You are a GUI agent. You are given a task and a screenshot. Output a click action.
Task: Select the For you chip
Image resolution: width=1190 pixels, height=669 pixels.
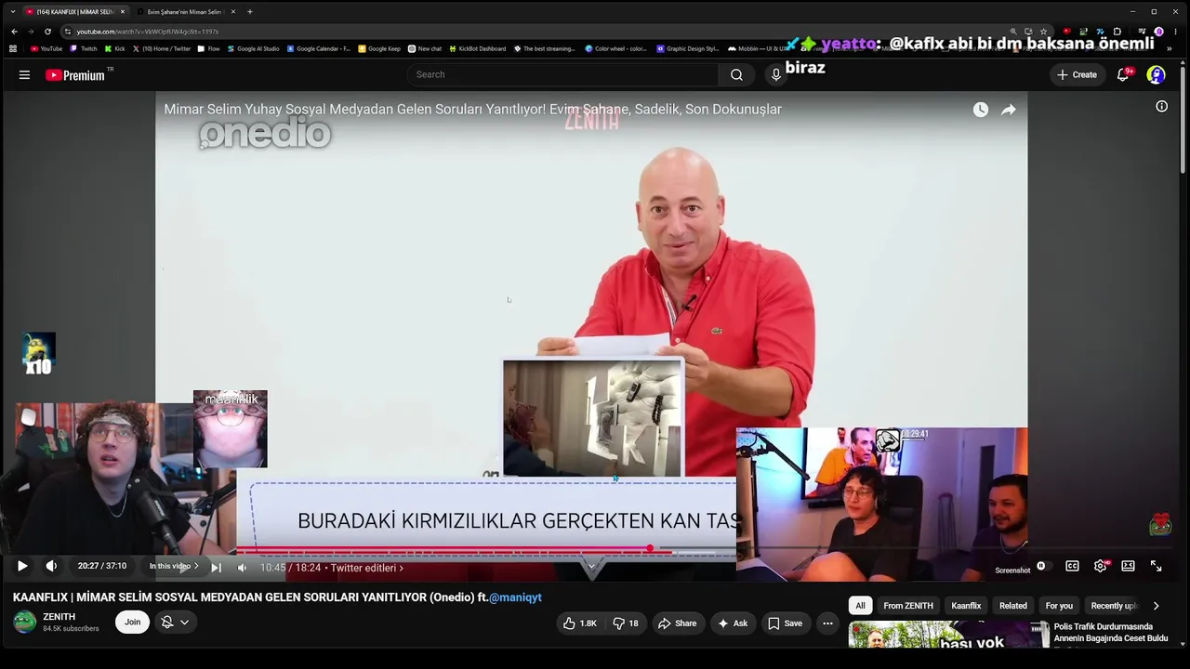(1059, 606)
